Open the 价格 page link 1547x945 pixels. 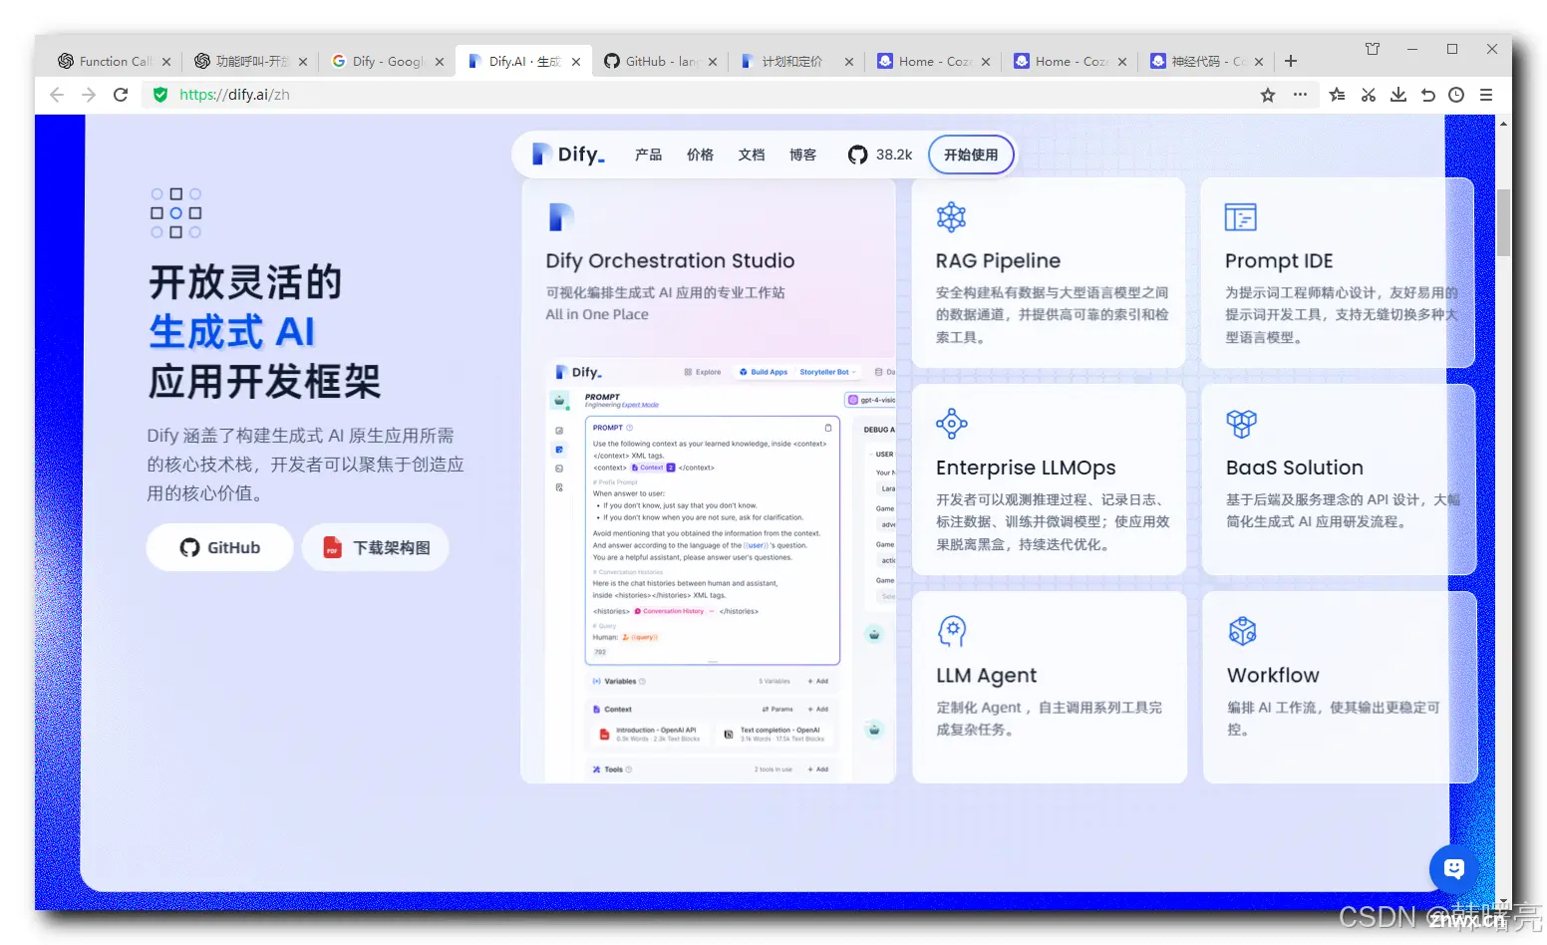700,155
